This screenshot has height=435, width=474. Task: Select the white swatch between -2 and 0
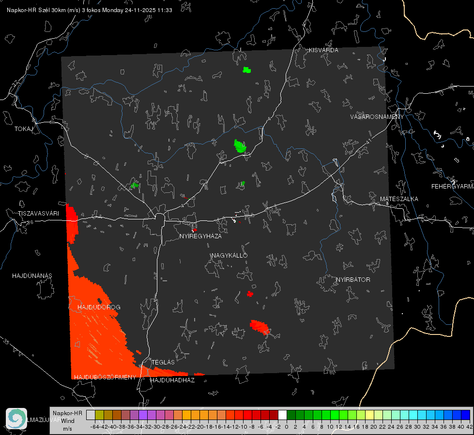pyautogui.click(x=282, y=415)
